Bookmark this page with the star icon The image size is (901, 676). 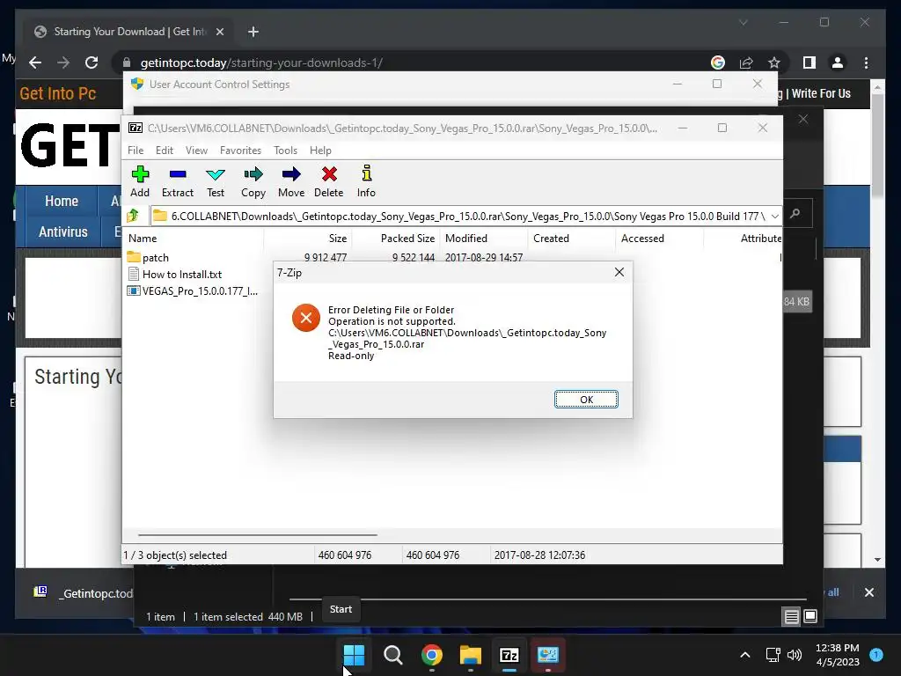coord(774,62)
